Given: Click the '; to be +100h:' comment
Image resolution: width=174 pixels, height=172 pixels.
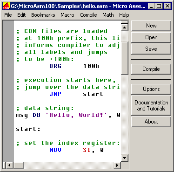Looking at the screenshot, I should coord(45,59).
